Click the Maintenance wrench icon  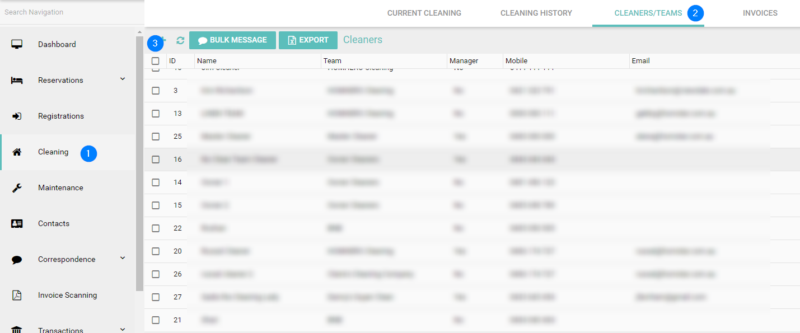click(17, 188)
